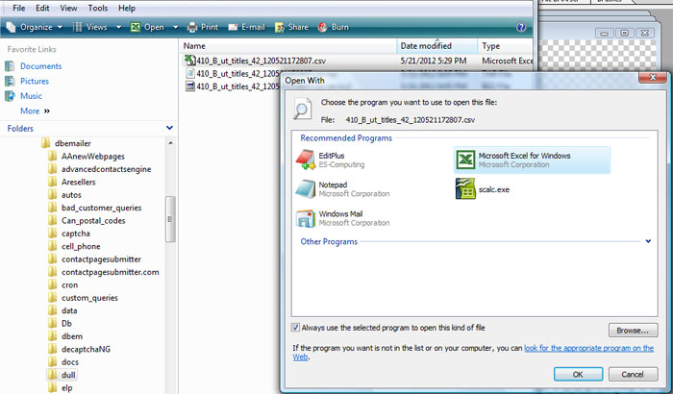Click the Open button with Excel icon

[x=147, y=27]
